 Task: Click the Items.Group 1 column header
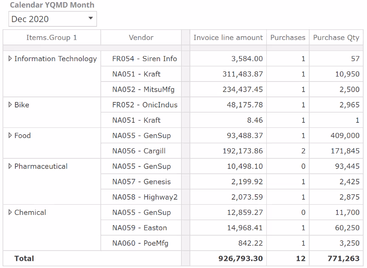[x=52, y=37]
